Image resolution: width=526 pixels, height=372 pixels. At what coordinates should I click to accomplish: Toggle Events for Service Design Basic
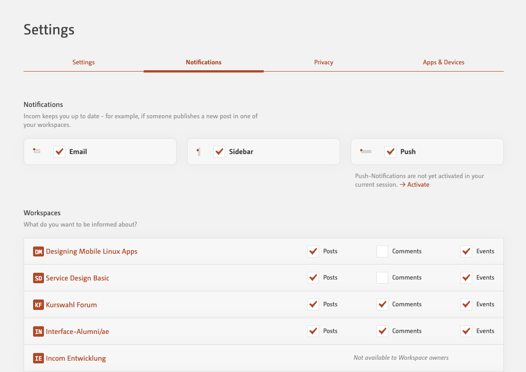coord(466,278)
